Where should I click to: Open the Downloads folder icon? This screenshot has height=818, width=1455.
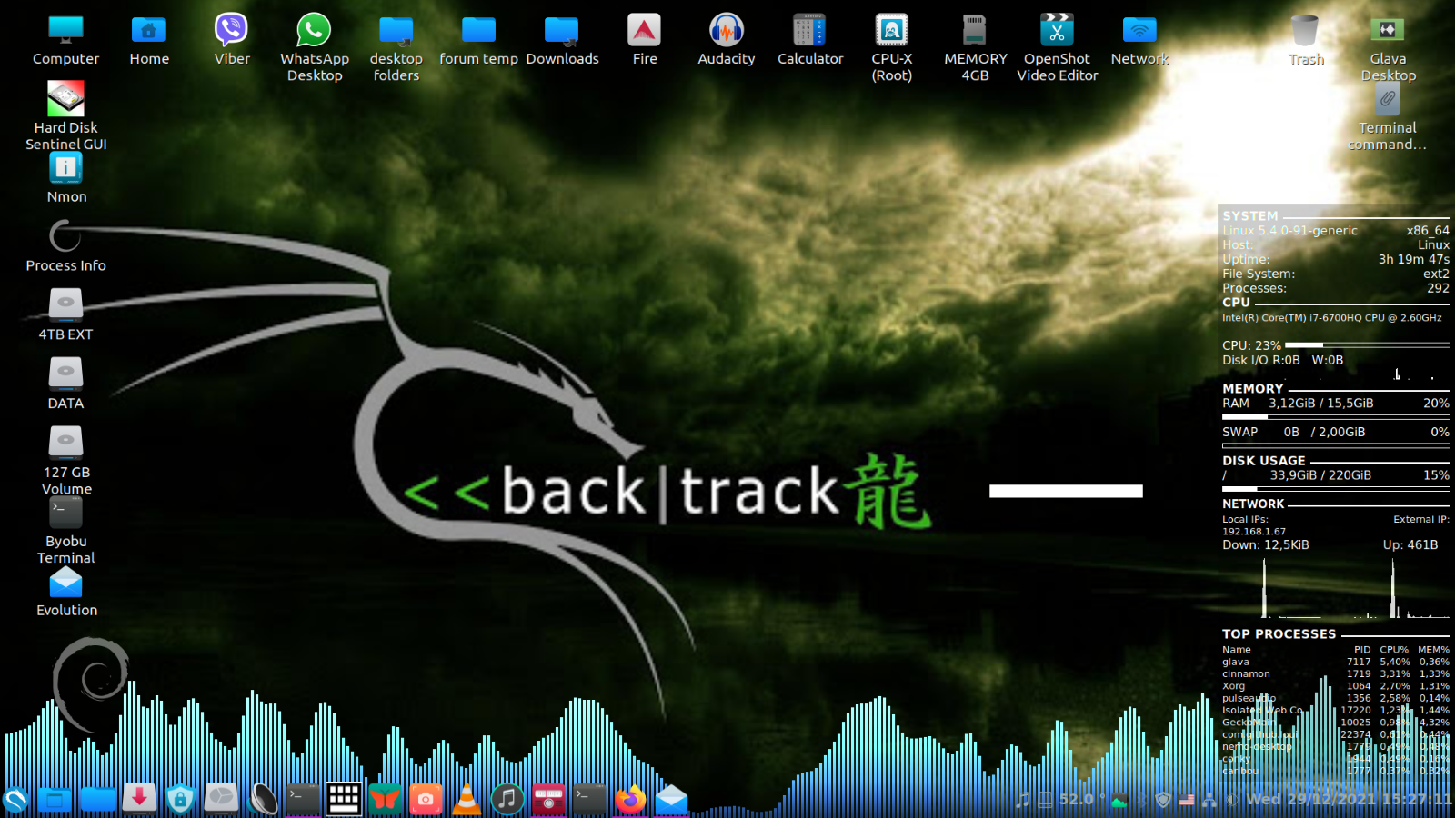562,41
